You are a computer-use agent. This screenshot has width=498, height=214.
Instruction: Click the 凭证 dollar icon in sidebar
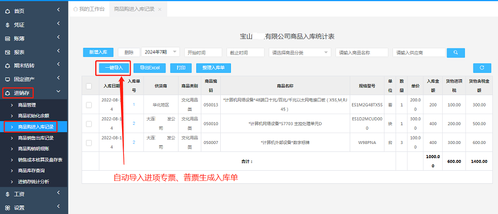tap(7, 25)
